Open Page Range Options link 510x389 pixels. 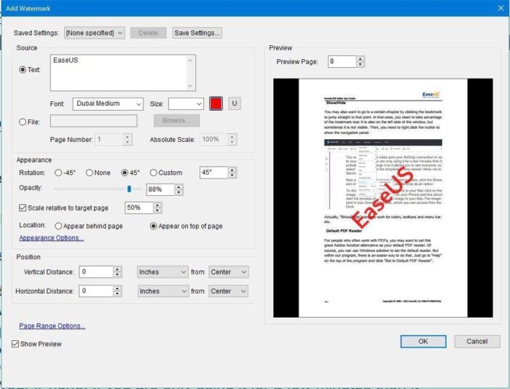click(52, 326)
